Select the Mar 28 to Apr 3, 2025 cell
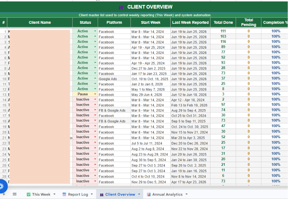 pyautogui.click(x=190, y=138)
